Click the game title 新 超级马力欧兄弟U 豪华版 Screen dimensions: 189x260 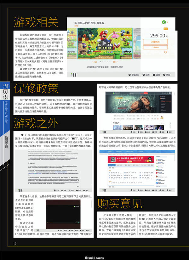89,23
